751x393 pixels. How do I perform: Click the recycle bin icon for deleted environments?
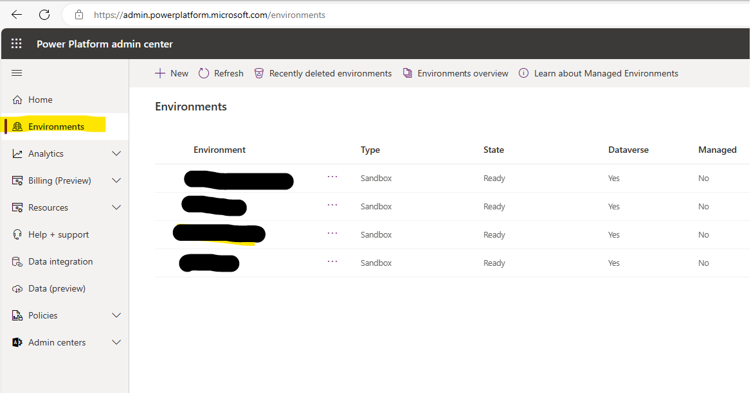click(259, 73)
